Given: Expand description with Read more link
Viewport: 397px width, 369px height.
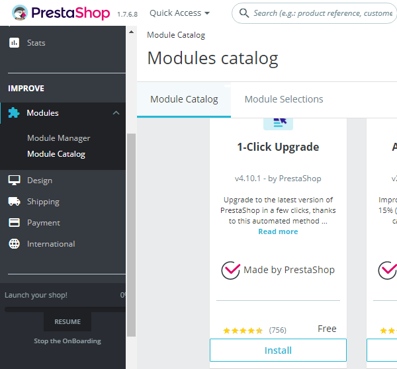Looking at the screenshot, I should [x=278, y=231].
